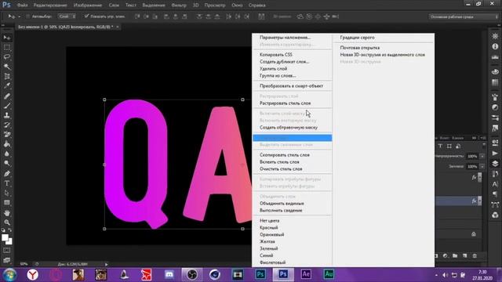Click the background color swatch
502x282 pixels.
coord(9,242)
